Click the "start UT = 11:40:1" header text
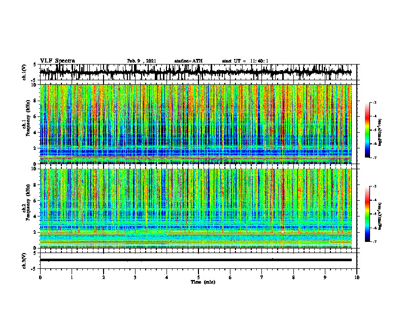Screen dimensions: 402x311 click(x=245, y=61)
